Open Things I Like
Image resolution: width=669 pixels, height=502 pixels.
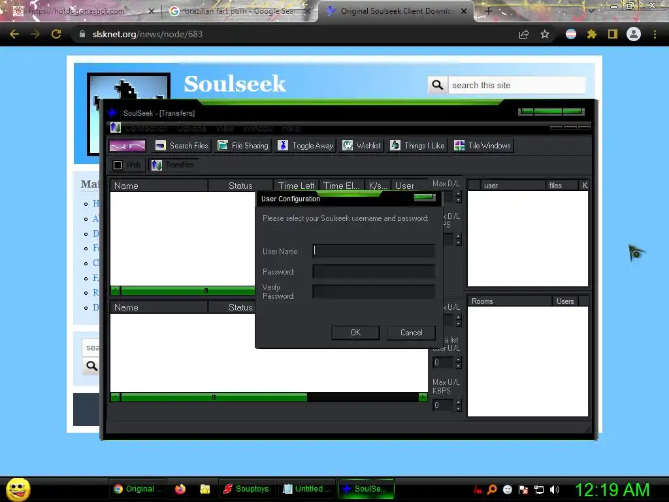(417, 146)
